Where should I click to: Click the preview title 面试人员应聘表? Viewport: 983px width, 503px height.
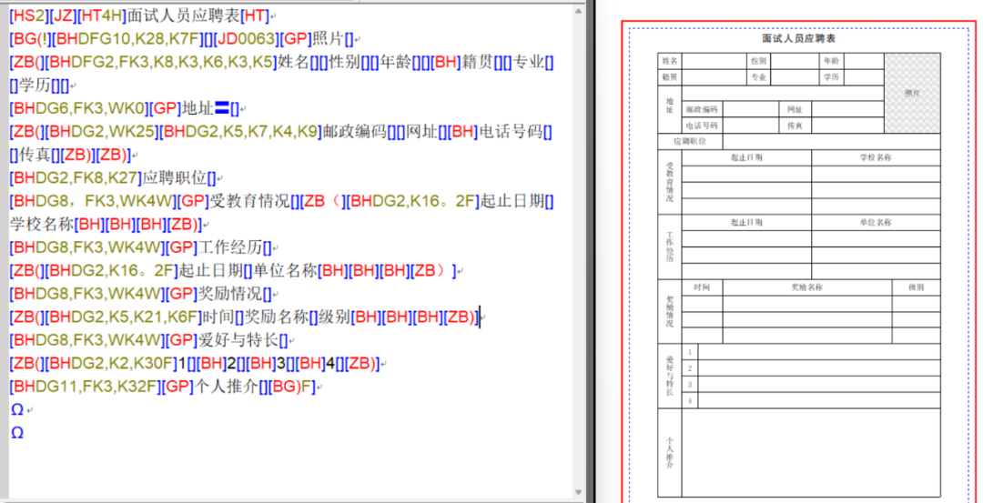798,39
